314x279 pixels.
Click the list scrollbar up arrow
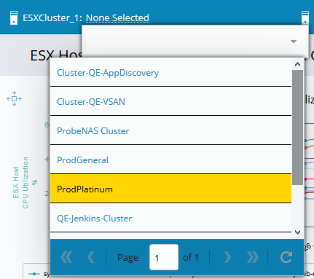[297, 64]
